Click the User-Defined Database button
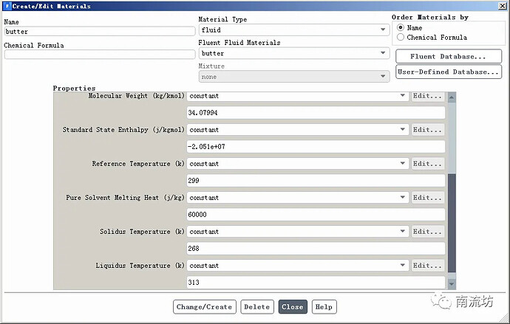 pos(449,72)
